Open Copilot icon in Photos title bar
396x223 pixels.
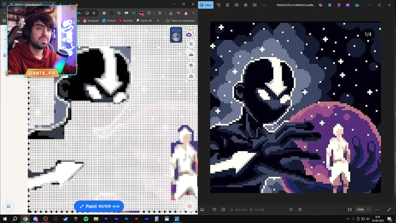(x=321, y=5)
